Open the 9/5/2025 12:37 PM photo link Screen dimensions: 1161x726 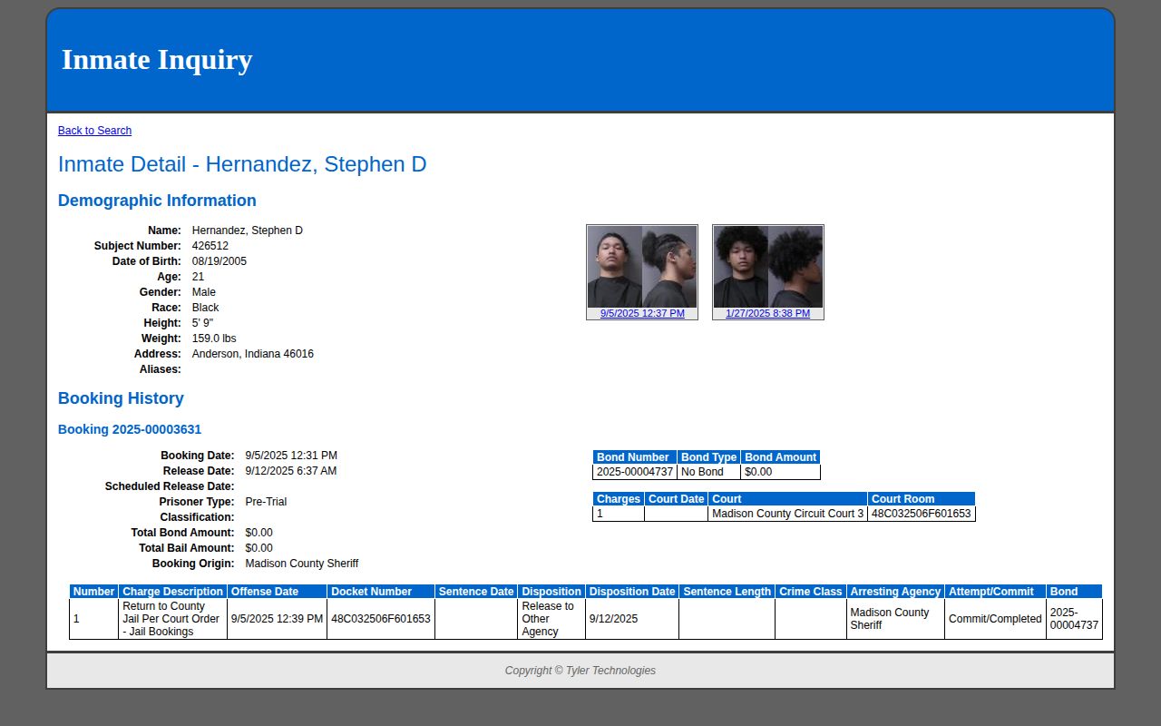[642, 313]
